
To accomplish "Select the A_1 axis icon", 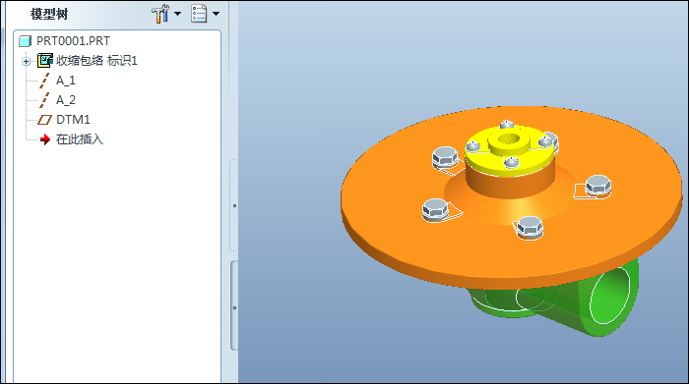I will (x=44, y=81).
